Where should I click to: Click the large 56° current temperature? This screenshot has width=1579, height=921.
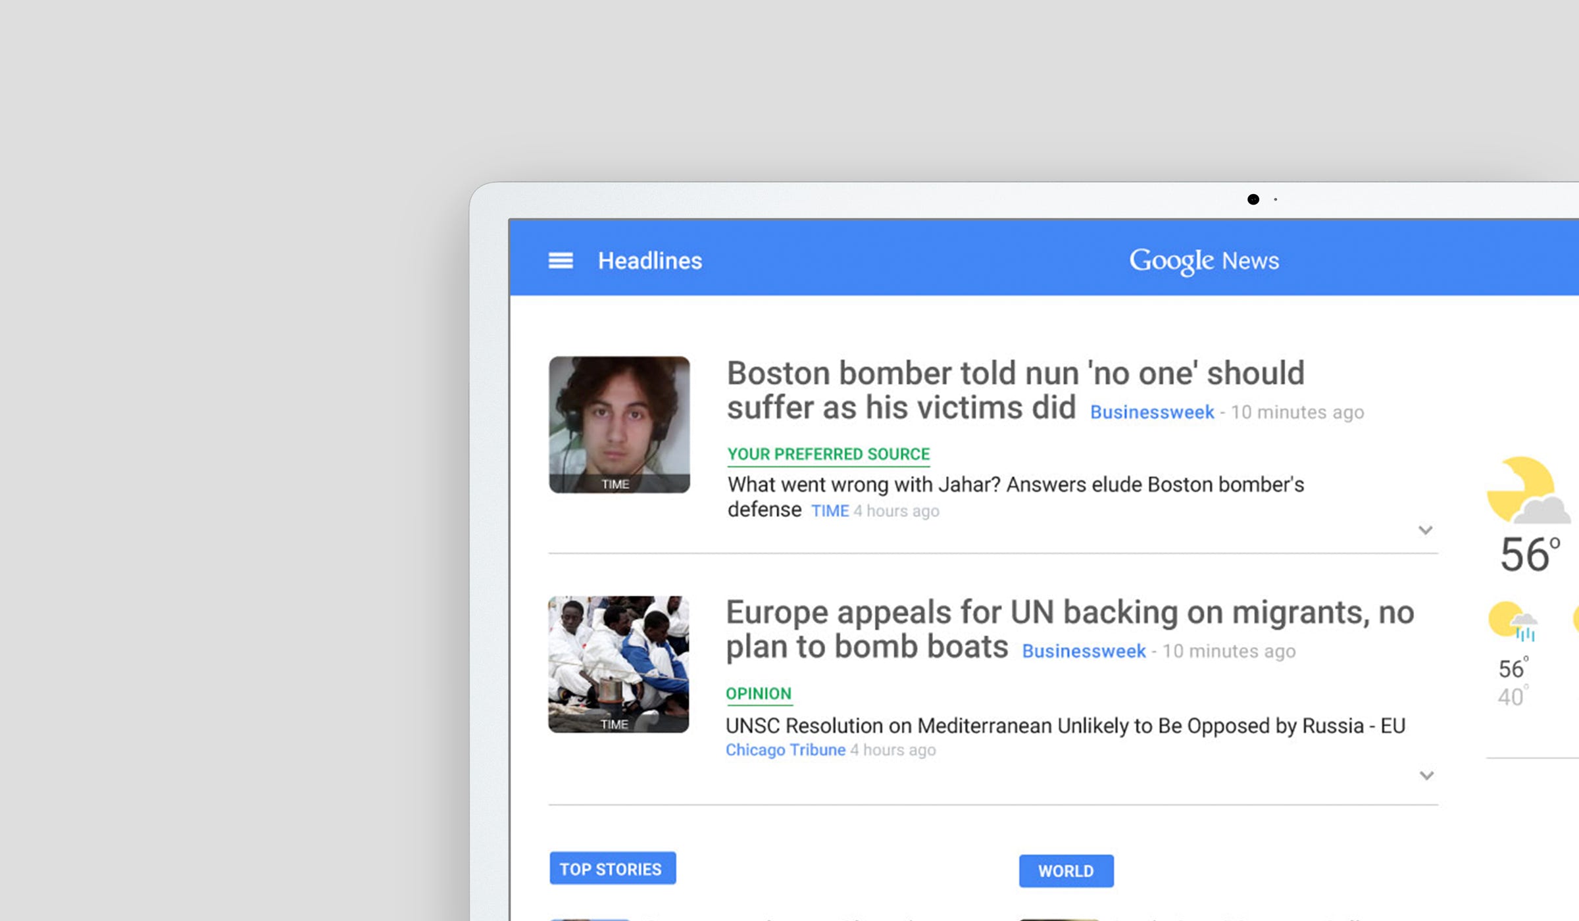tap(1530, 554)
